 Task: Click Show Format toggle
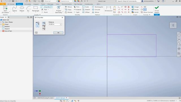click(147, 12)
